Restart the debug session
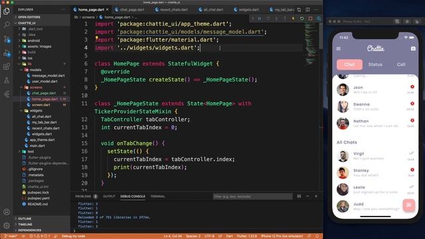The height and width of the screenshot is (239, 425). click(301, 19)
